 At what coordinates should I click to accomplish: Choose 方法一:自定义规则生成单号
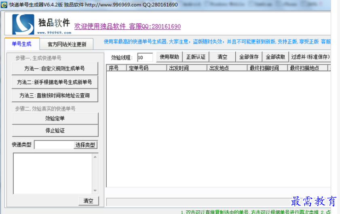pyautogui.click(x=55, y=69)
